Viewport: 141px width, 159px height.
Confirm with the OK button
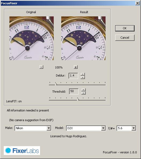coord(125,28)
